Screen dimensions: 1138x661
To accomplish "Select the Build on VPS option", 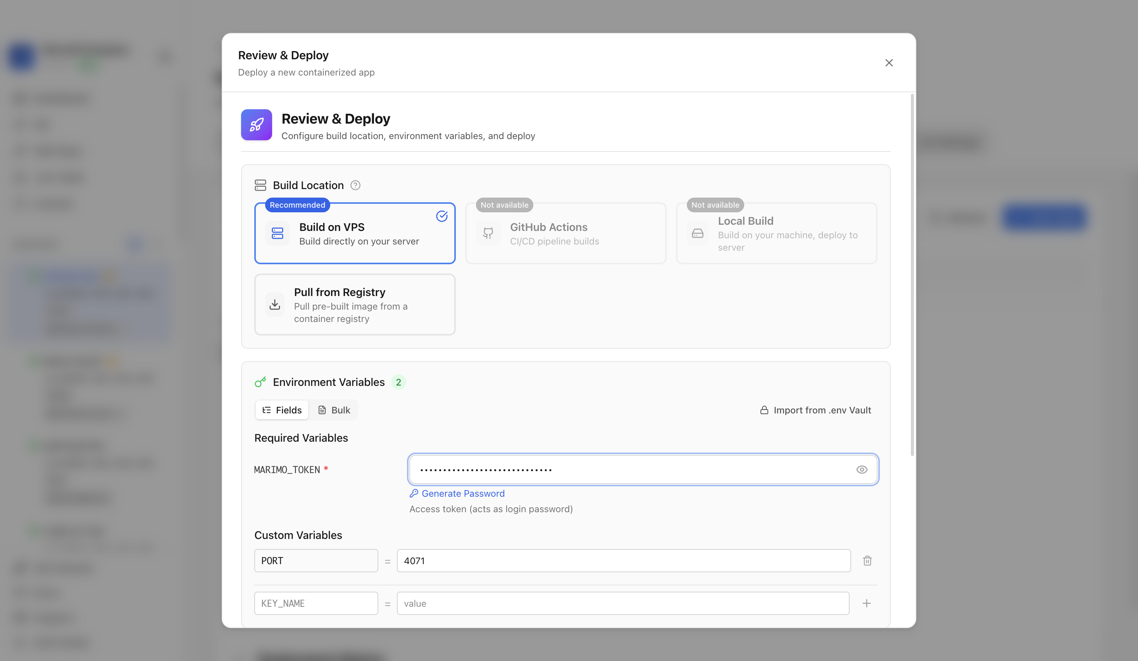I will coord(355,233).
